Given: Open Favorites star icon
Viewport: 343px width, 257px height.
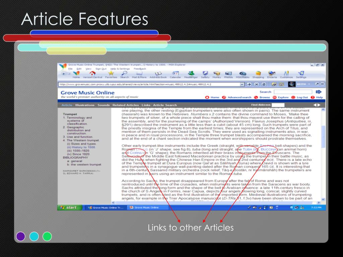Looking at the screenshot, I should point(111,73).
